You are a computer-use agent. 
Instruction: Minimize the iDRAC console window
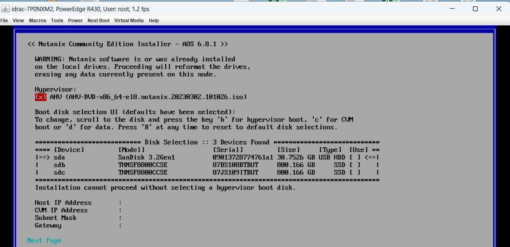tap(452, 9)
